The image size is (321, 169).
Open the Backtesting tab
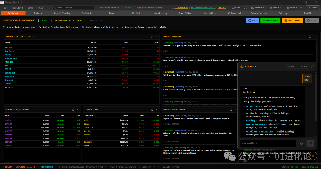[160, 13]
